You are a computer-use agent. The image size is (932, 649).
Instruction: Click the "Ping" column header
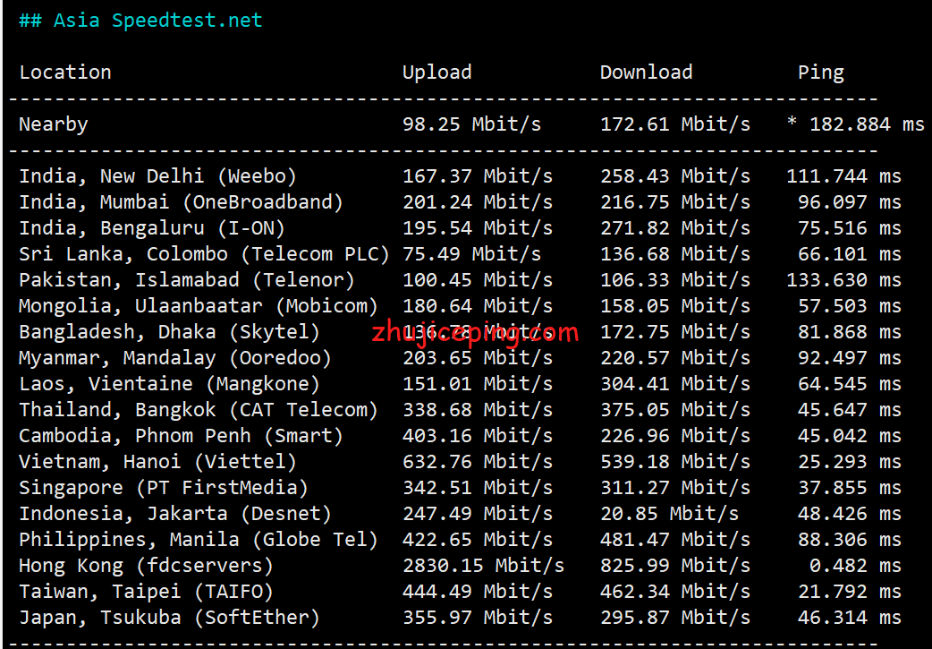(x=821, y=73)
